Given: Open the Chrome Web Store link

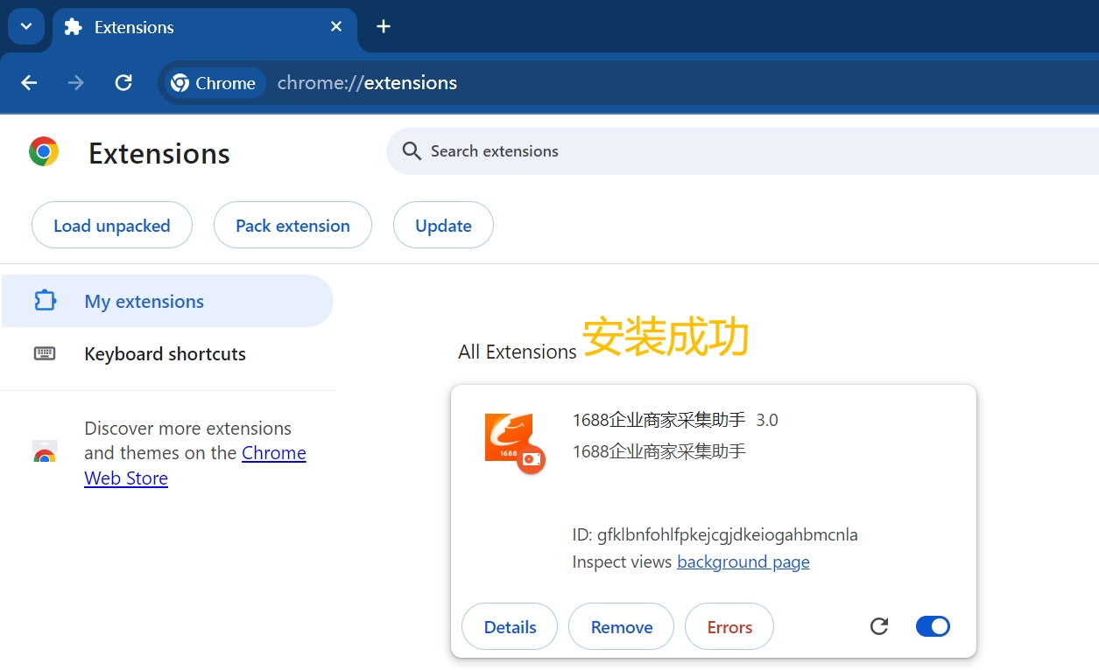Looking at the screenshot, I should 195,465.
